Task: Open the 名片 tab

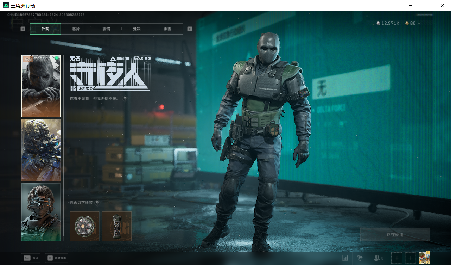Action: click(76, 29)
